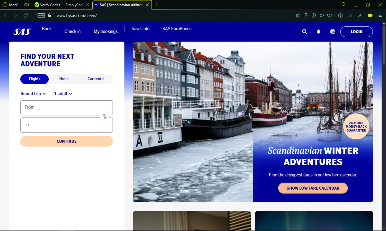This screenshot has height=231, width=386.
Task: Click the LOGIN button
Action: tap(356, 32)
